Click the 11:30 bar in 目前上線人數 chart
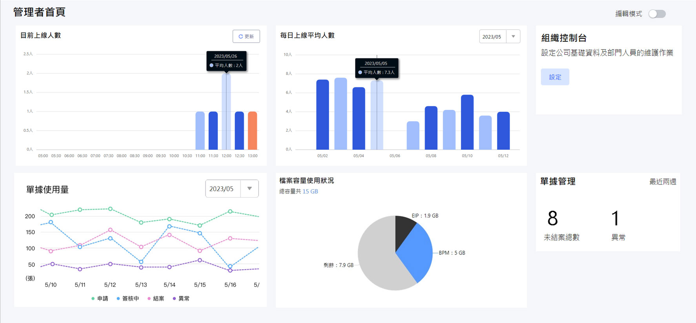 point(213,131)
